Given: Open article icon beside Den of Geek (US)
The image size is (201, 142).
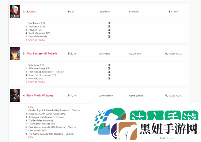Looking at the screenshot, I should (x=109, y=37).
